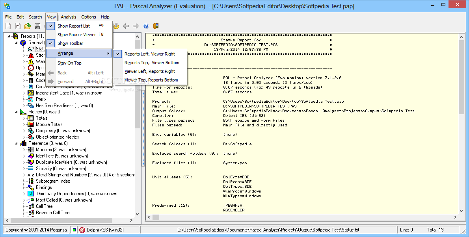This screenshot has height=237, width=469.
Task: Click the Call Tree icon
Action: 31,206
